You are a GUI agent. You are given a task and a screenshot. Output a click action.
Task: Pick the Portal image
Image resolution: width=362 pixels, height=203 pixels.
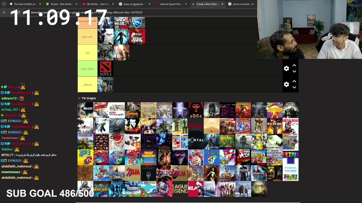tap(196, 142)
